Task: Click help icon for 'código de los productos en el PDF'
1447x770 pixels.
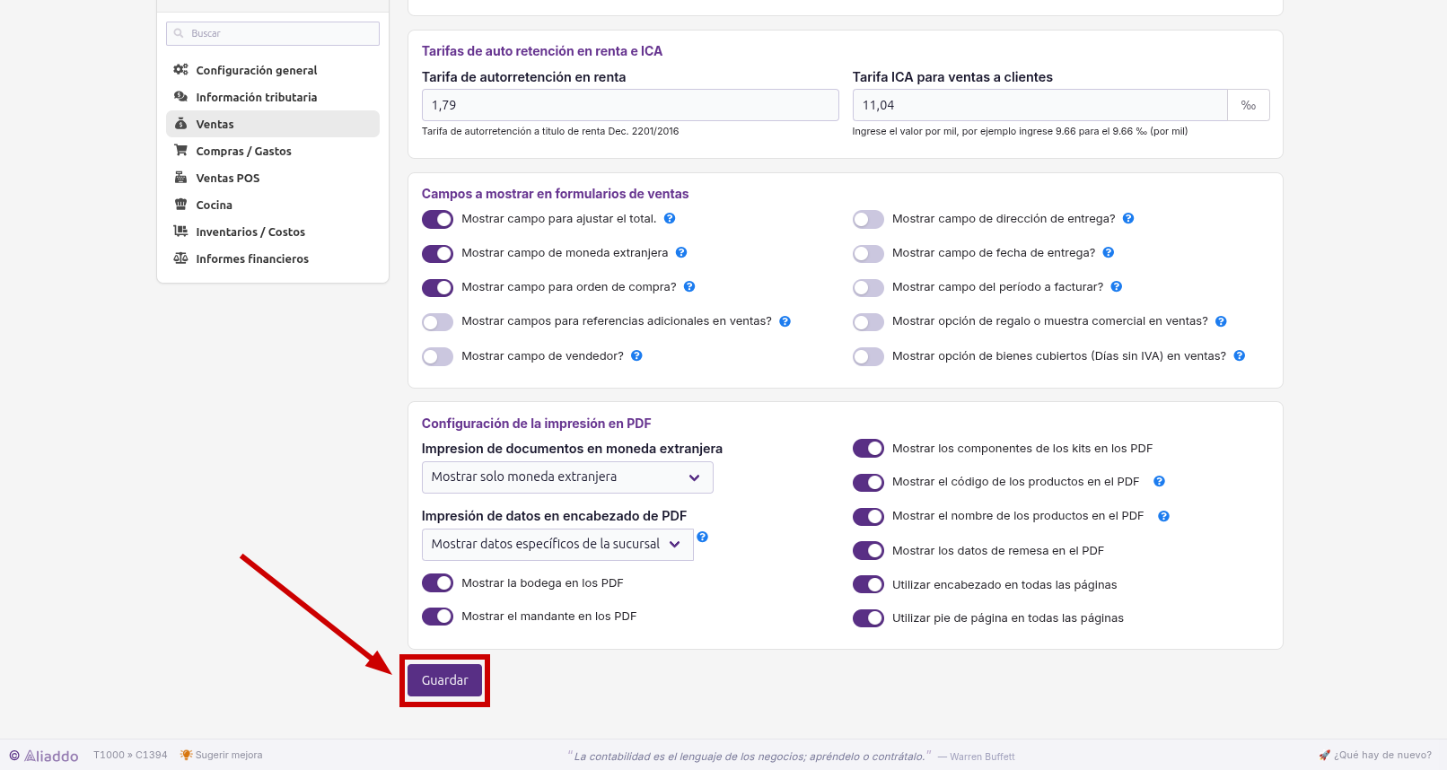Action: 1159,481
